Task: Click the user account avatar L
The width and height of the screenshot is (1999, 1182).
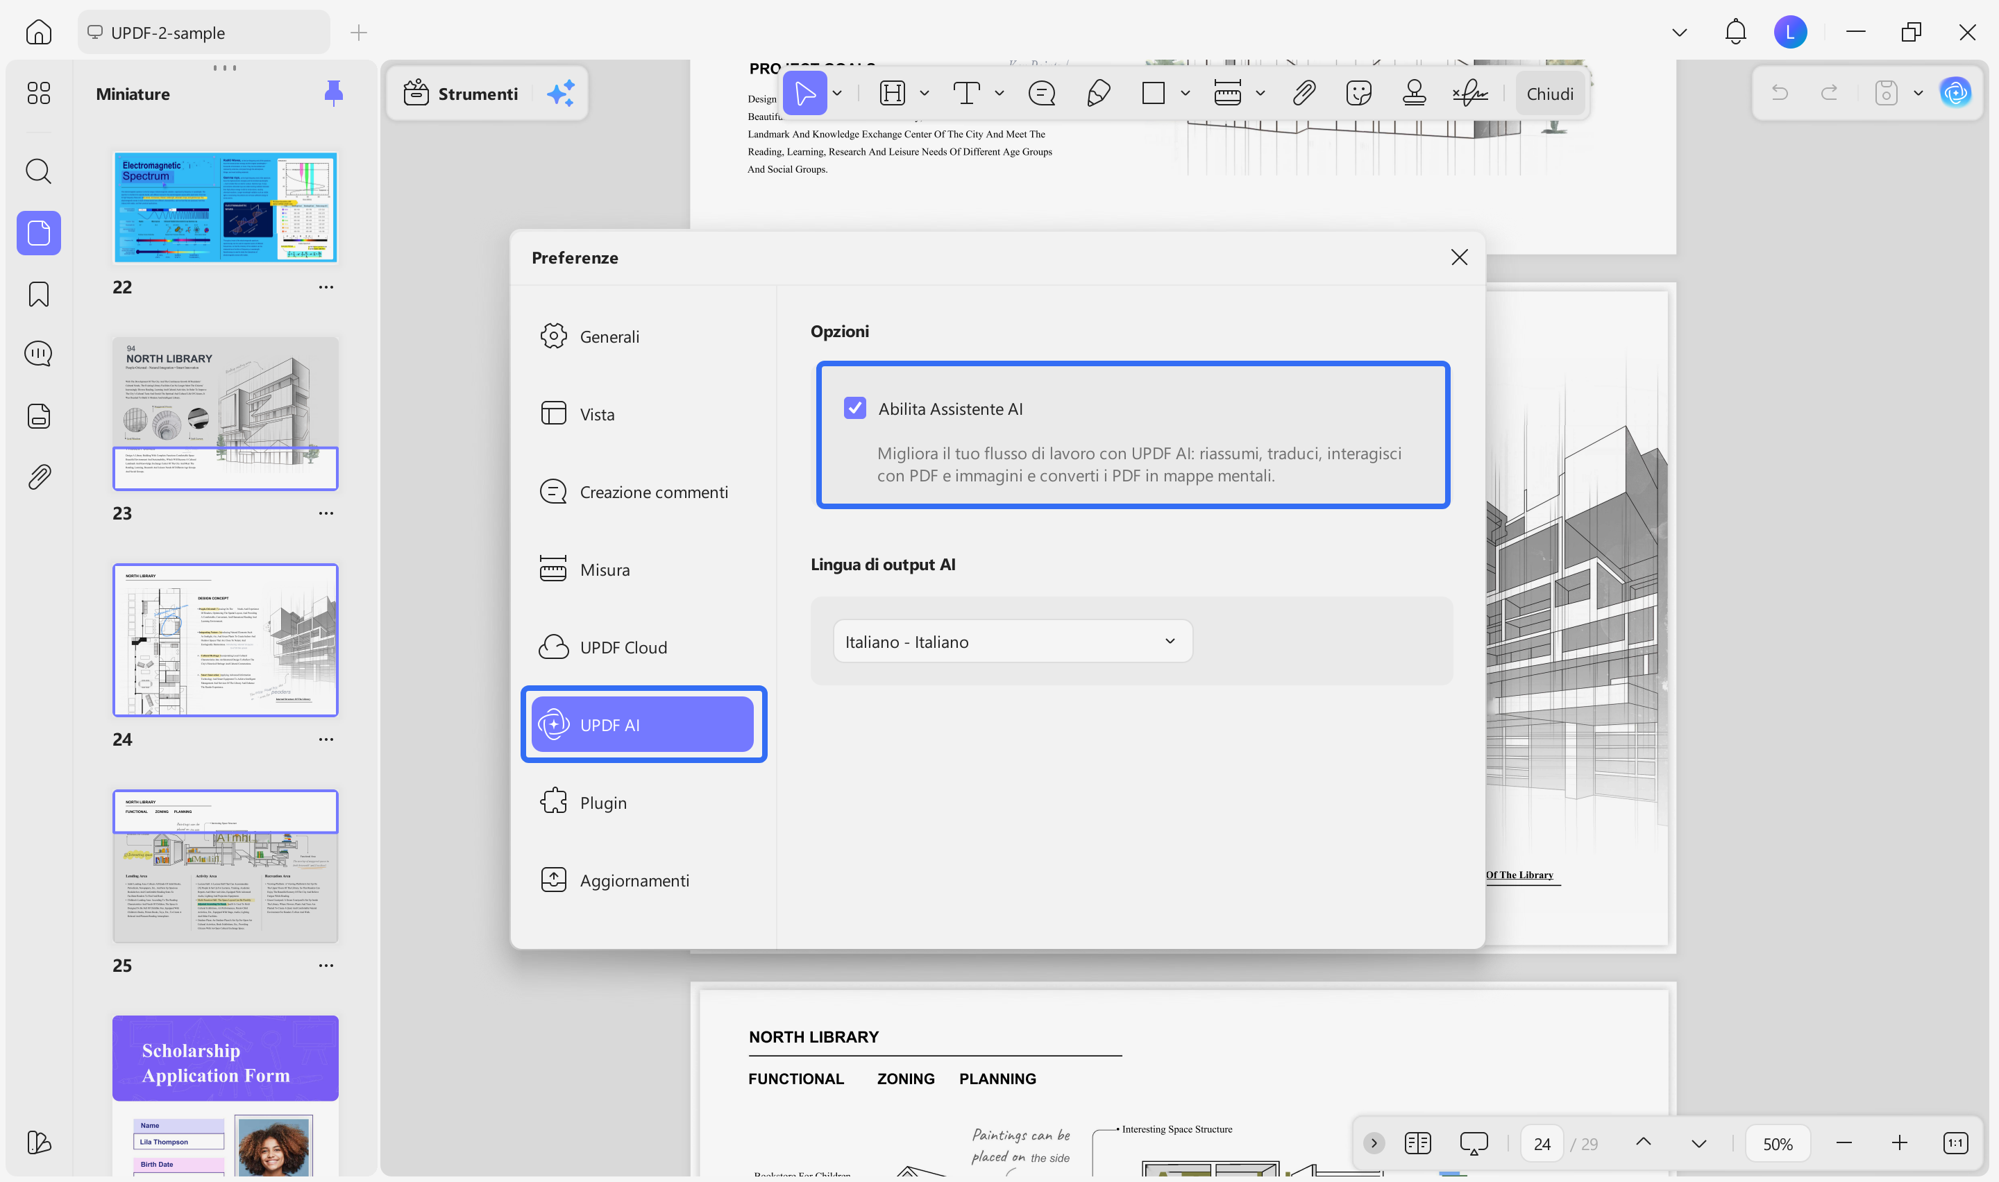Action: (x=1790, y=32)
